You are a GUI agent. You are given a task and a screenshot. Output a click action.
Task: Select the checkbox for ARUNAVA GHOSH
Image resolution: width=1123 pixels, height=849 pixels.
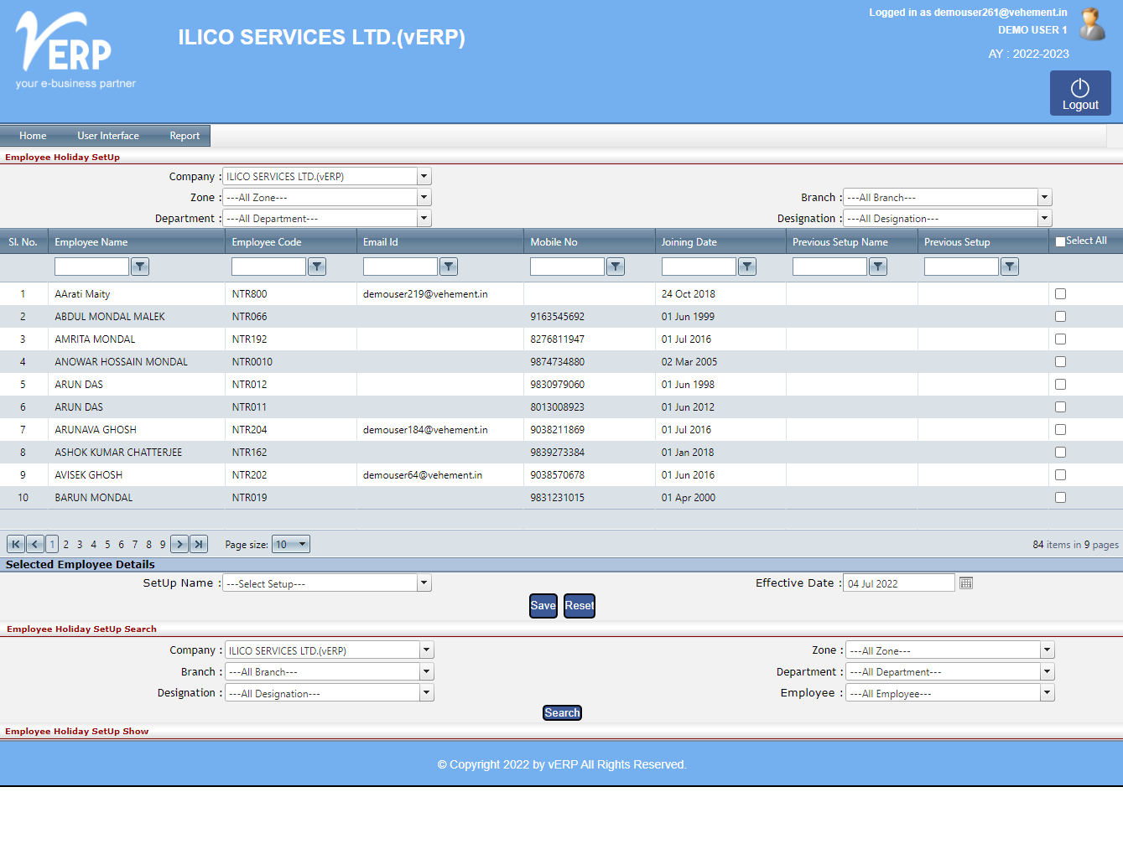(1060, 430)
